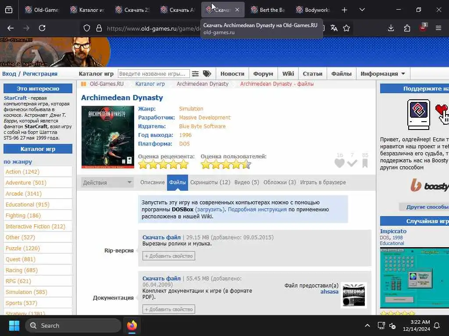Click the Вход login link
This screenshot has width=449, height=336.
click(x=9, y=73)
